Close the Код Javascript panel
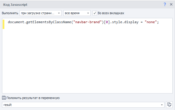Image resolution: width=175 pixels, height=110 pixels. coord(171,4)
